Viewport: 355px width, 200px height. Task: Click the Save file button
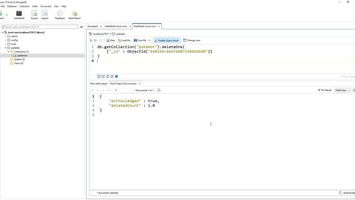(140, 41)
